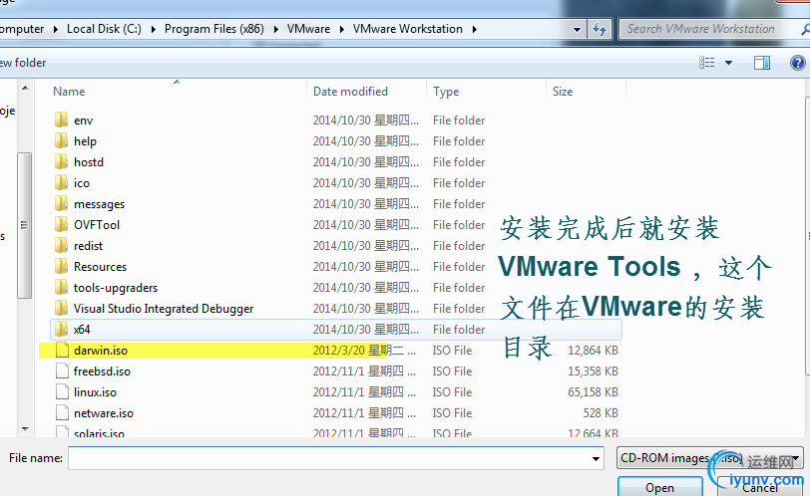Screen dimensions: 810x496
Task: Click the netware.iso file name
Action: [x=104, y=413]
